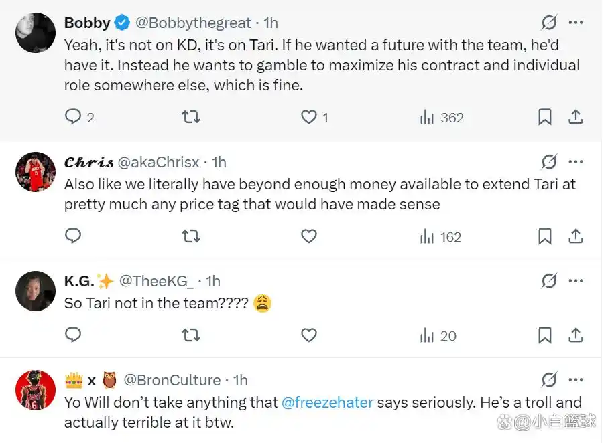This screenshot has height=443, width=608.
Task: Open more options on K.G.'s tweet
Action: click(575, 281)
